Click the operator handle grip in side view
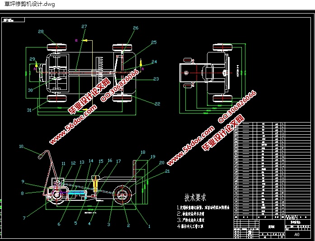 pyautogui.click(x=42, y=156)
